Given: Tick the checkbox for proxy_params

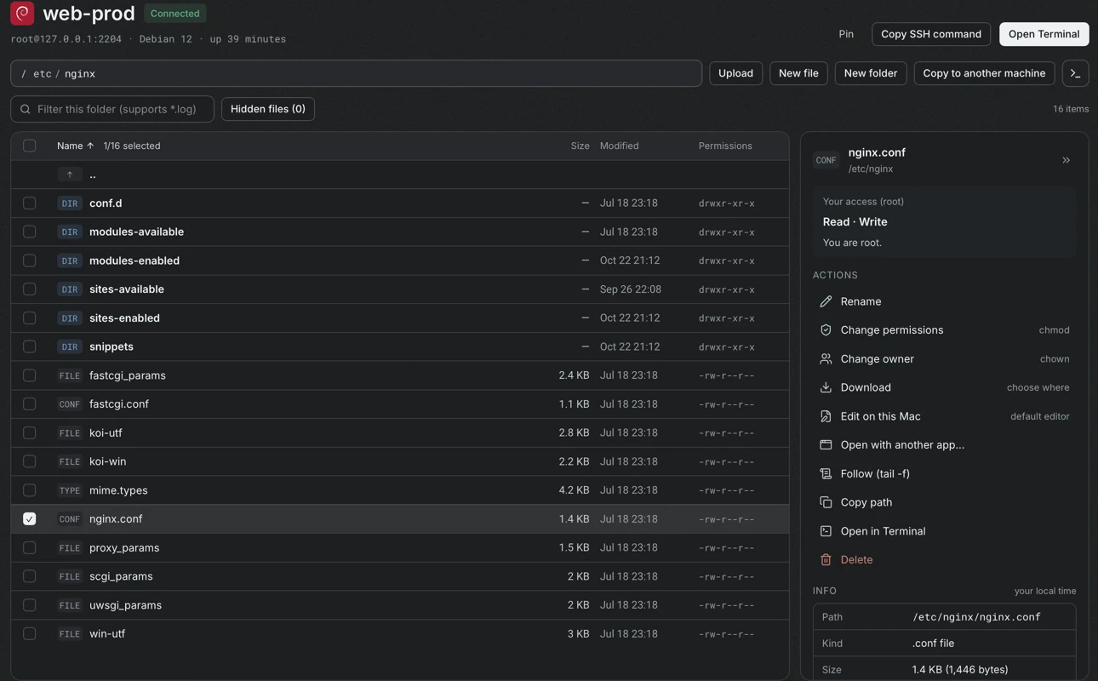Looking at the screenshot, I should point(30,547).
